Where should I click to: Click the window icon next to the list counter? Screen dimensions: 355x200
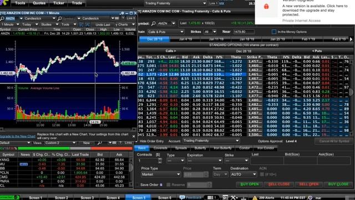(x=225, y=198)
